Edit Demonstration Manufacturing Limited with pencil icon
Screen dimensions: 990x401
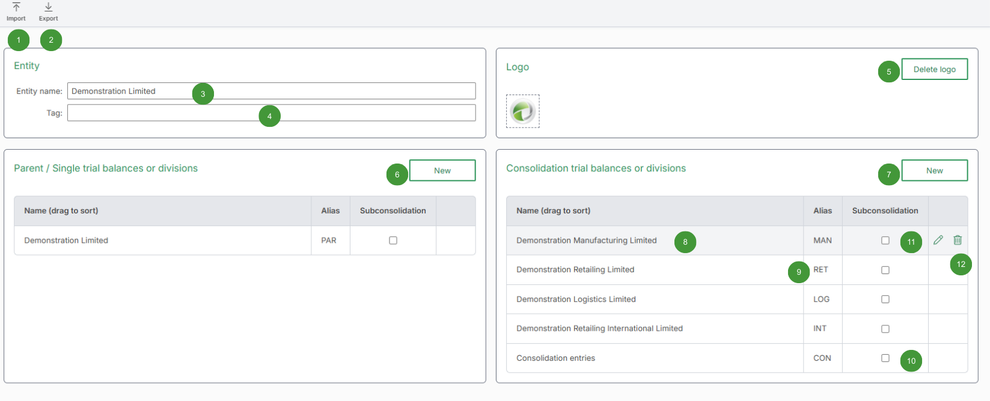coord(938,240)
